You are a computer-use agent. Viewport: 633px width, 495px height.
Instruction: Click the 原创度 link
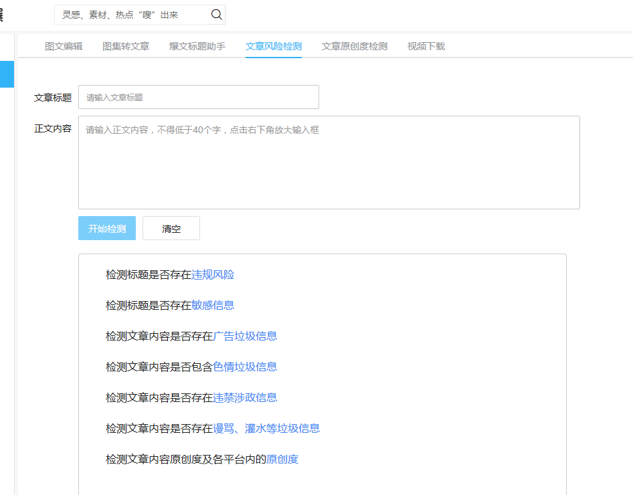tap(282, 460)
